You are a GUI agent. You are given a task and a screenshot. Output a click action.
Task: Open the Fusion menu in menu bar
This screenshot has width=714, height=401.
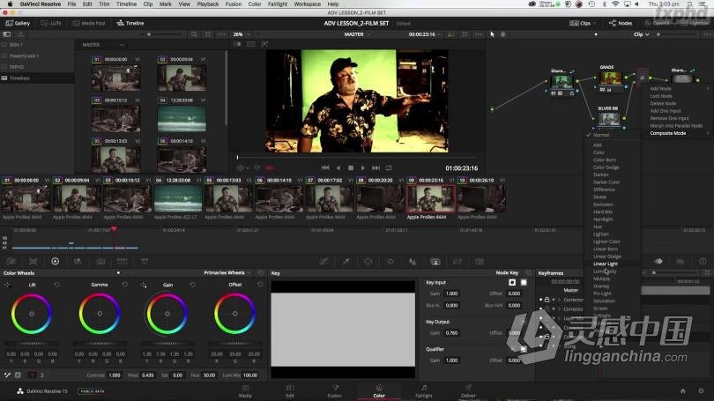click(x=233, y=4)
